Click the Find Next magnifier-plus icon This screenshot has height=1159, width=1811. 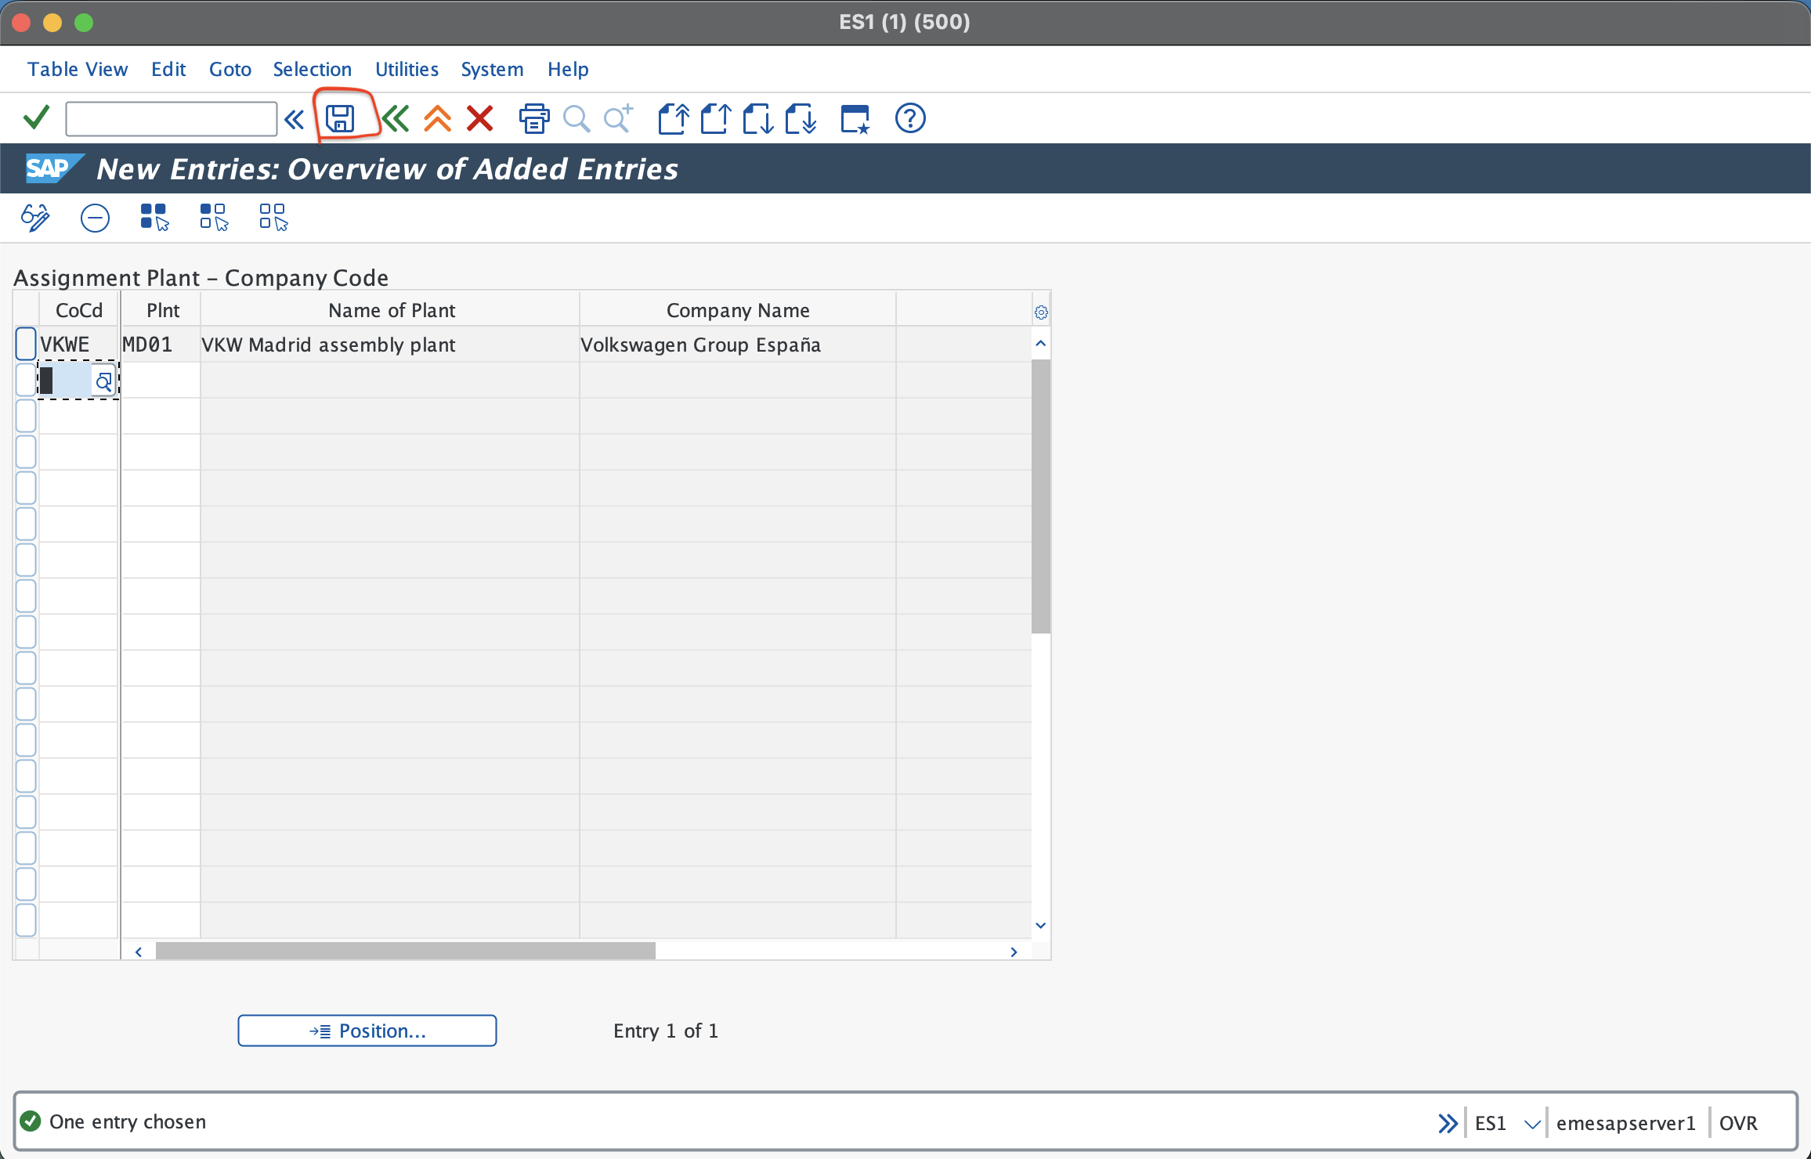[619, 118]
